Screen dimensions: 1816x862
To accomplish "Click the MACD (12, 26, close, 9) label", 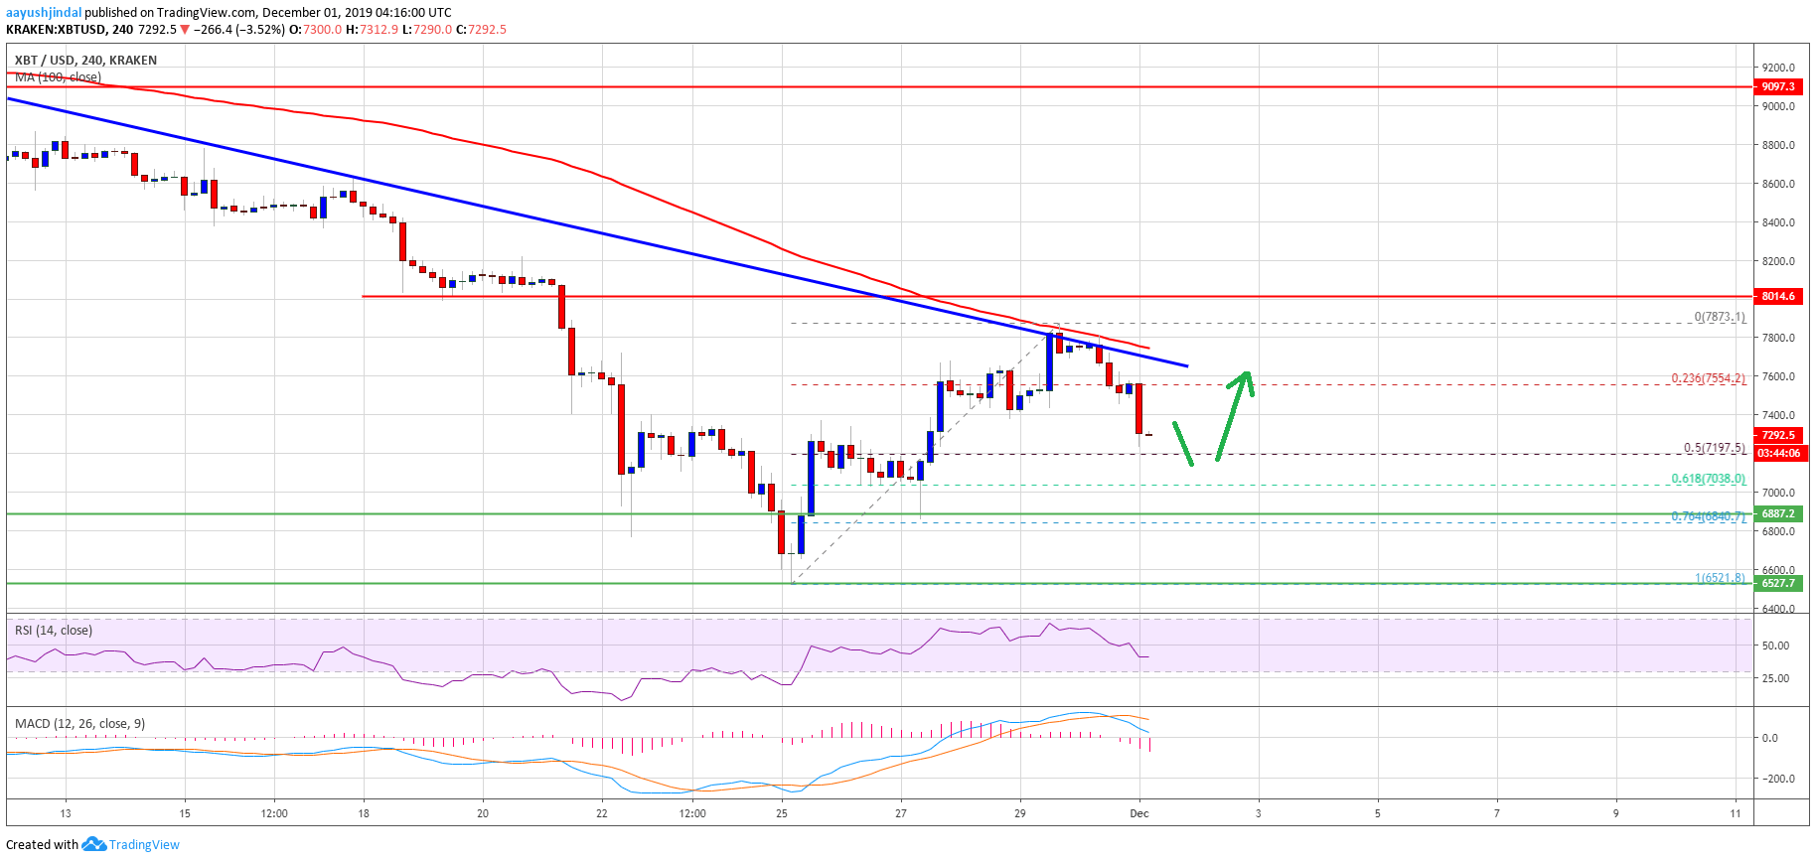I will coord(79,724).
